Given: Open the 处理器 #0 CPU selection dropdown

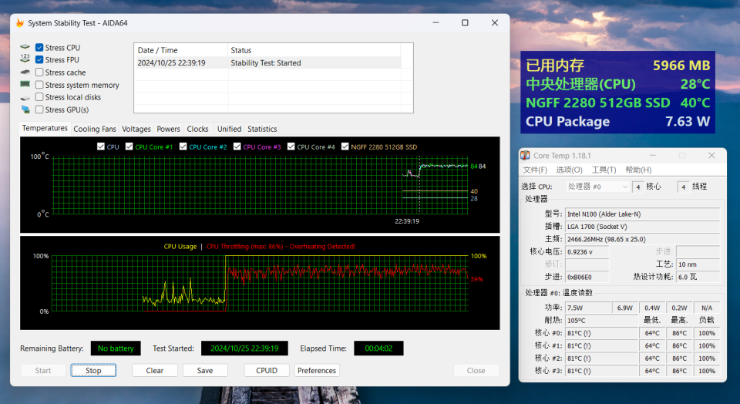Looking at the screenshot, I should point(598,187).
